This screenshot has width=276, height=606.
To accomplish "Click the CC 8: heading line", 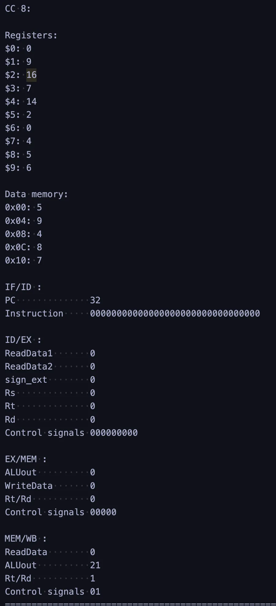I will pos(18,9).
